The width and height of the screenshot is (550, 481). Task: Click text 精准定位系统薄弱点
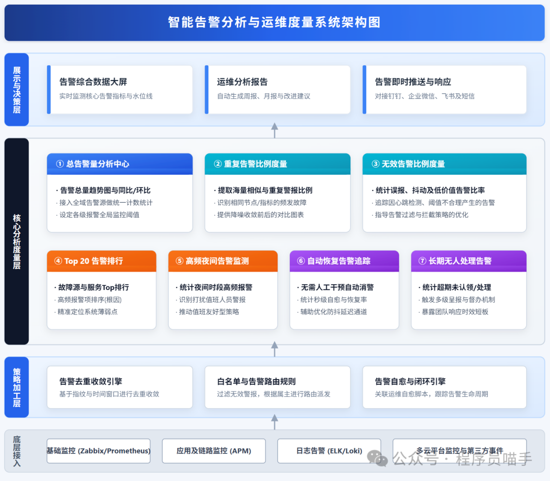[88, 311]
